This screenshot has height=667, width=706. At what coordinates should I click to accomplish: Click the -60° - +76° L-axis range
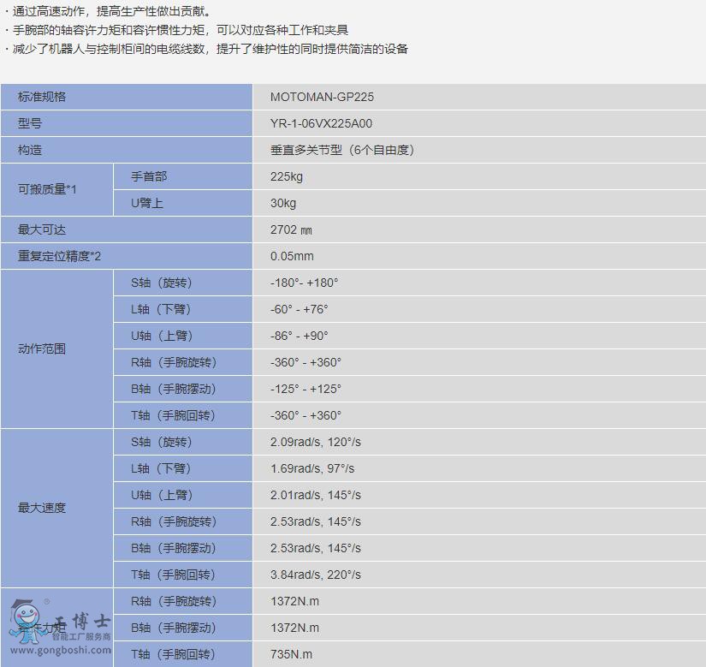(299, 309)
